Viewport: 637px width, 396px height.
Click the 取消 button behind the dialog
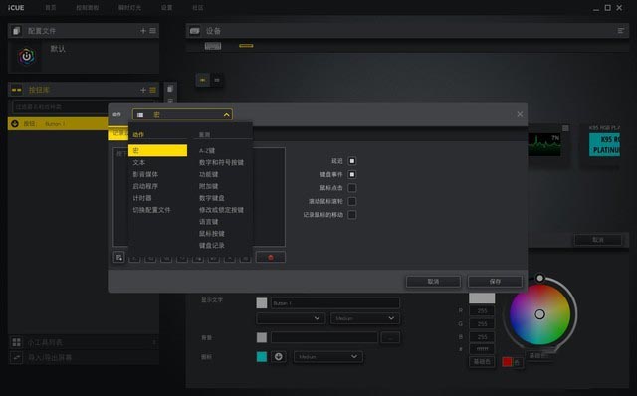598,240
